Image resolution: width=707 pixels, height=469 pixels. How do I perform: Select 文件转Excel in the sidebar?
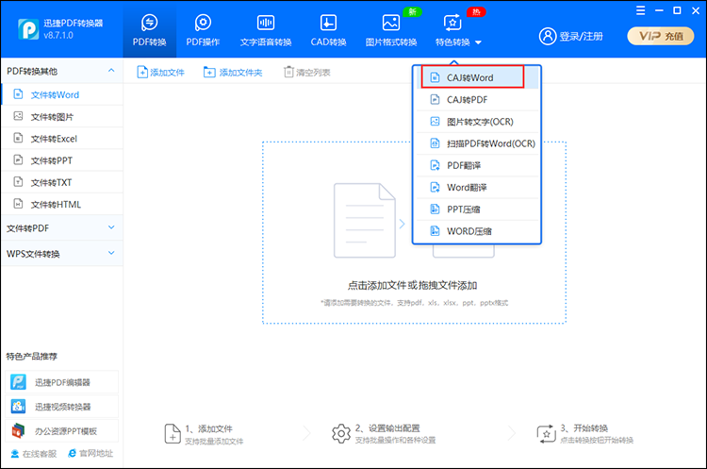point(62,139)
